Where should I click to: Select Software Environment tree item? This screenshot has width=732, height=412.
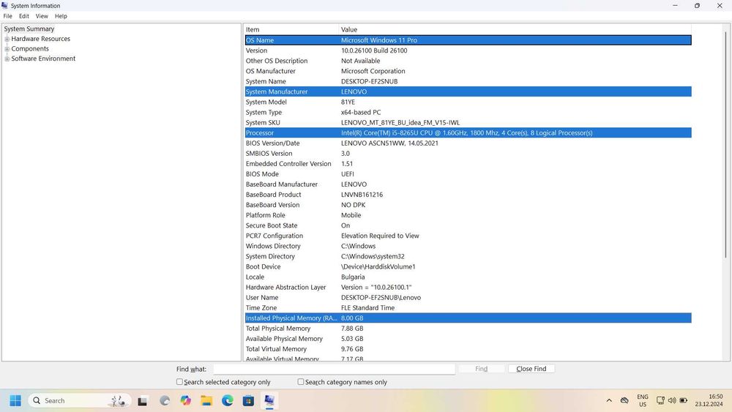(43, 59)
